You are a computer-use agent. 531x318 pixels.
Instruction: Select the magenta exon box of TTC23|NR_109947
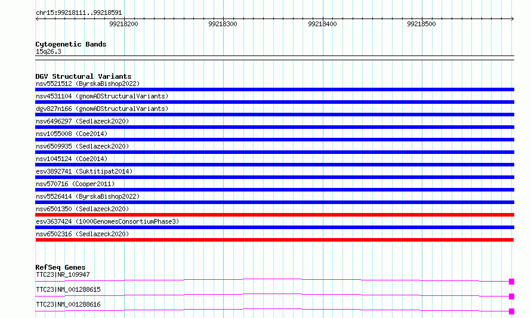[512, 282]
